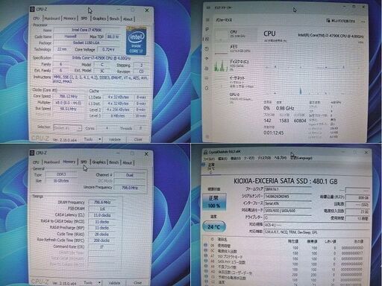Click CrystalDiskInfo title bar app icon

pos(206,152)
